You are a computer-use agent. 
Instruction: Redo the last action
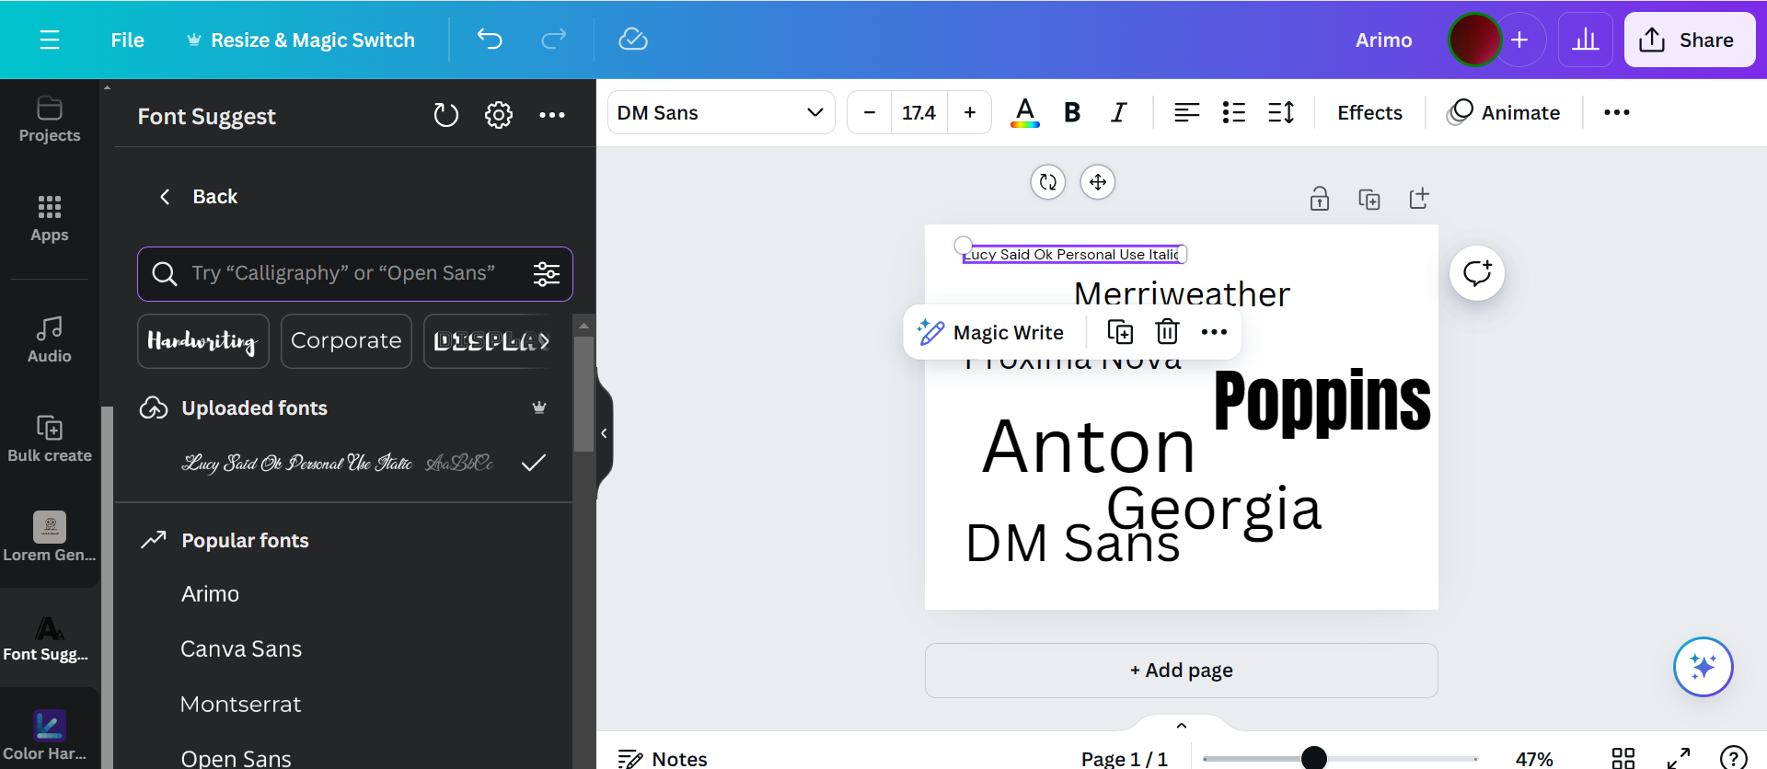point(553,40)
